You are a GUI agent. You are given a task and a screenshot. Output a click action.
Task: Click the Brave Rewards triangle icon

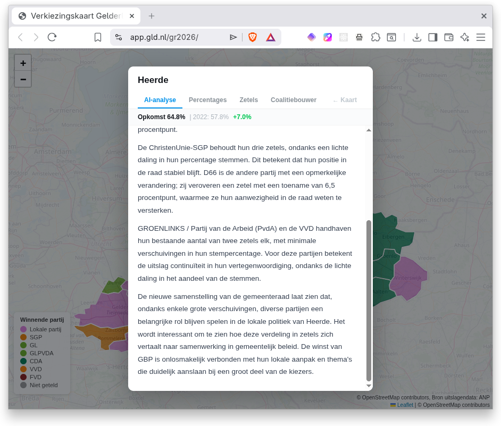coord(271,37)
